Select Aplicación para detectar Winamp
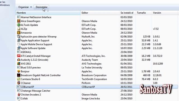Viewport: 179px width, 101px height. point(39,37)
